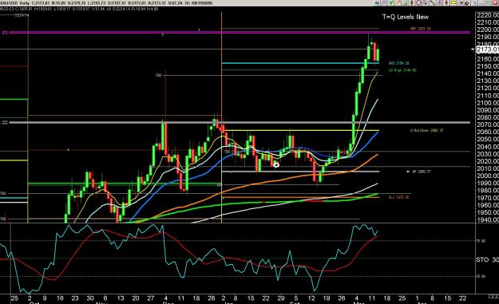
Task: Click the 1940.00 price axis label
Action: click(x=488, y=219)
